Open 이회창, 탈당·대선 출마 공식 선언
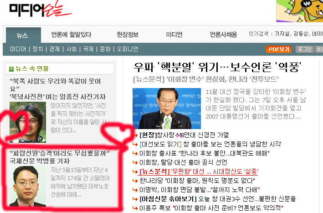Screen dimensions: 323x213 (183, 162)
